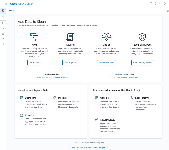
Task: Click the Security analytics shield icon
Action: [x=142, y=37]
